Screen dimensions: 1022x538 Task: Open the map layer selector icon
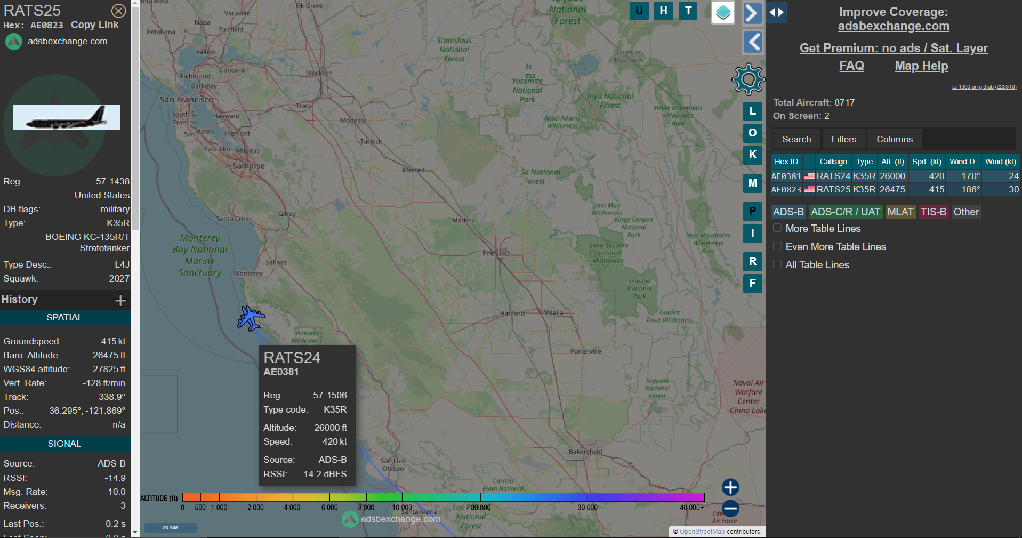pyautogui.click(x=723, y=12)
